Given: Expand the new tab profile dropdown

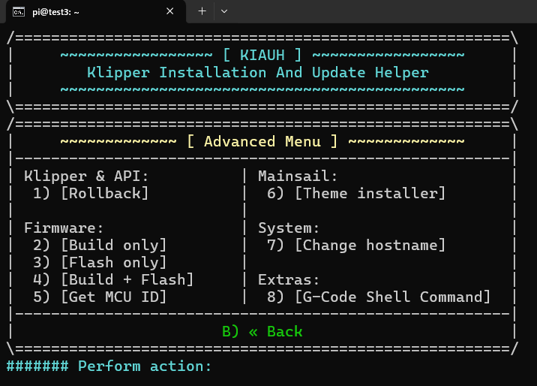Looking at the screenshot, I should pyautogui.click(x=224, y=11).
